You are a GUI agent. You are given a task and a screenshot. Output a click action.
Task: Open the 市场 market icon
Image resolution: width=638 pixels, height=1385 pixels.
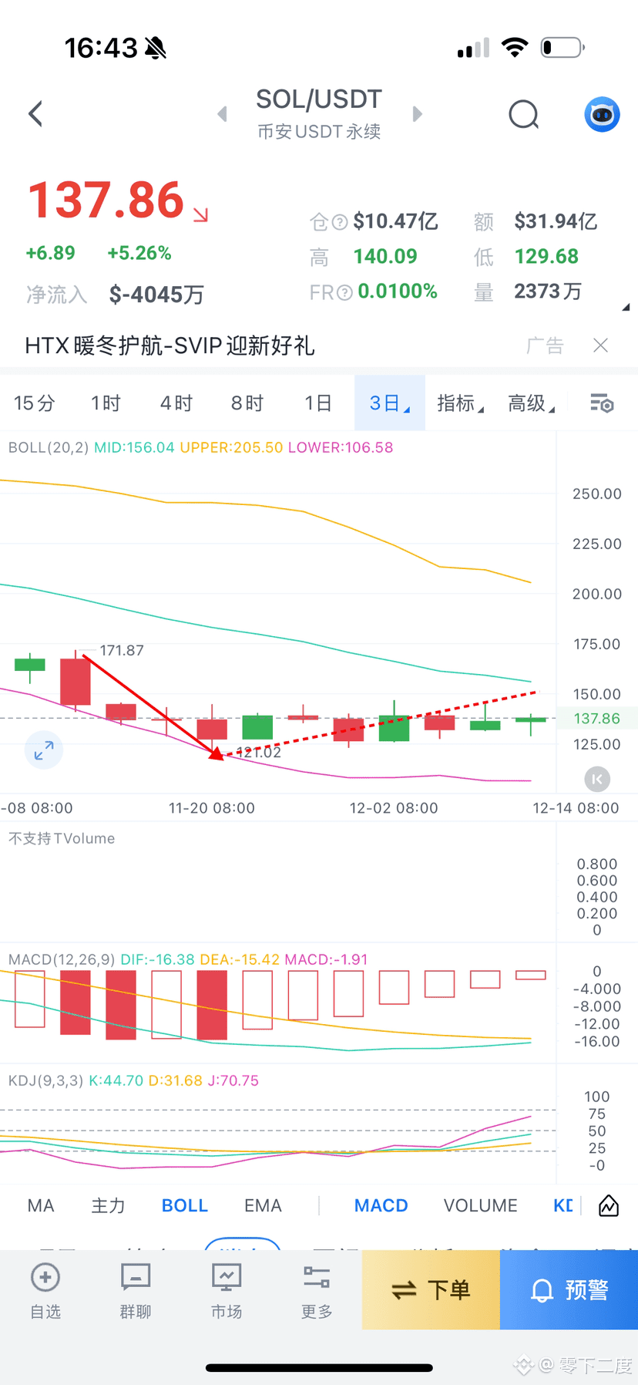(227, 1289)
